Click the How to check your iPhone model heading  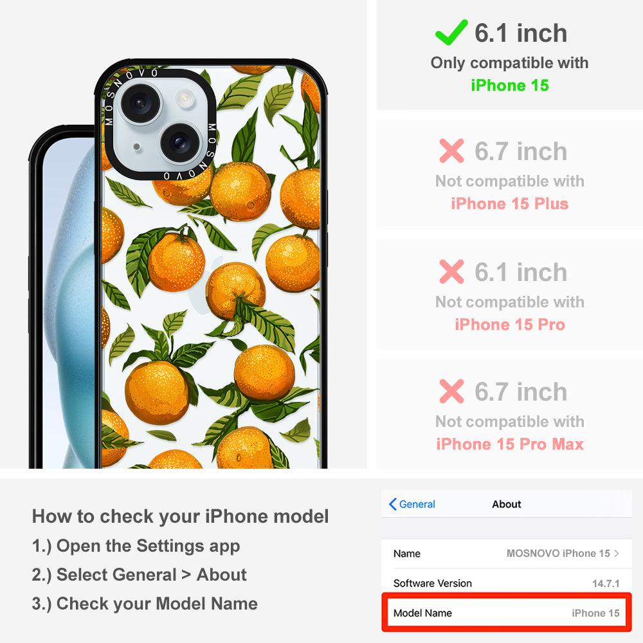[x=181, y=516]
